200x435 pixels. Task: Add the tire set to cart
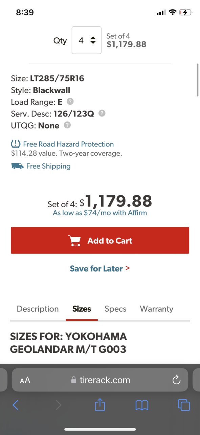pyautogui.click(x=100, y=240)
